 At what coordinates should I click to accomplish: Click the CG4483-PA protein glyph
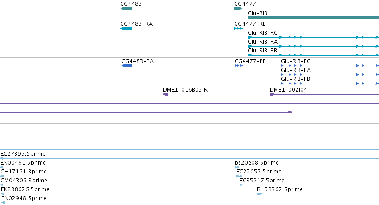click(126, 66)
